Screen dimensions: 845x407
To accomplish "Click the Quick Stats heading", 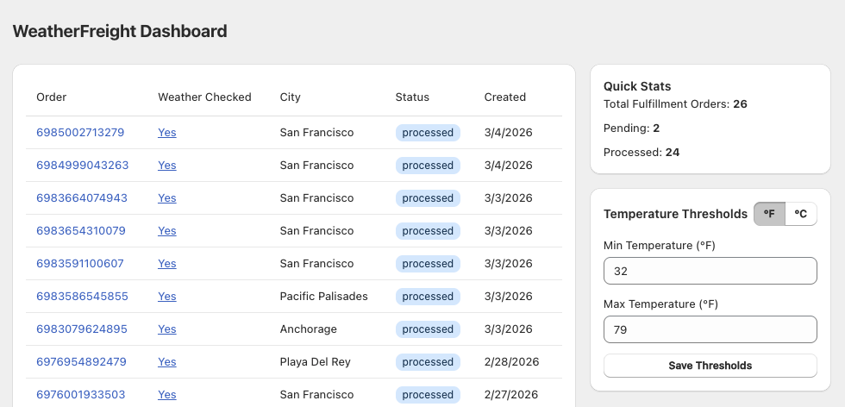I will (x=637, y=86).
